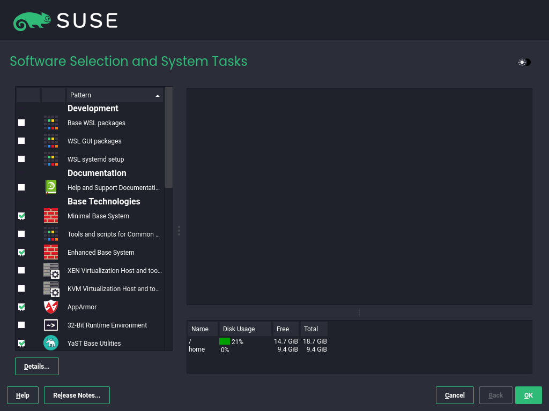549x411 pixels.
Task: Toggle the light/dark theme switch
Action: [x=524, y=63]
